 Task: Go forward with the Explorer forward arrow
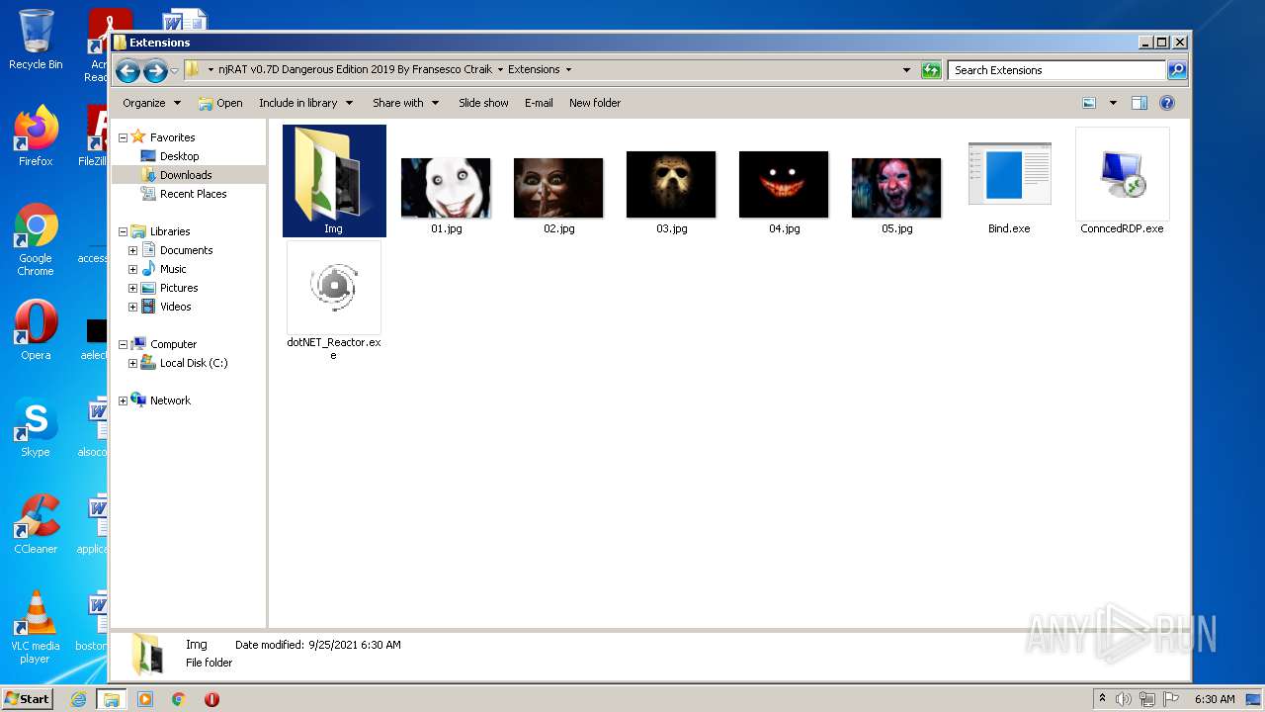155,70
